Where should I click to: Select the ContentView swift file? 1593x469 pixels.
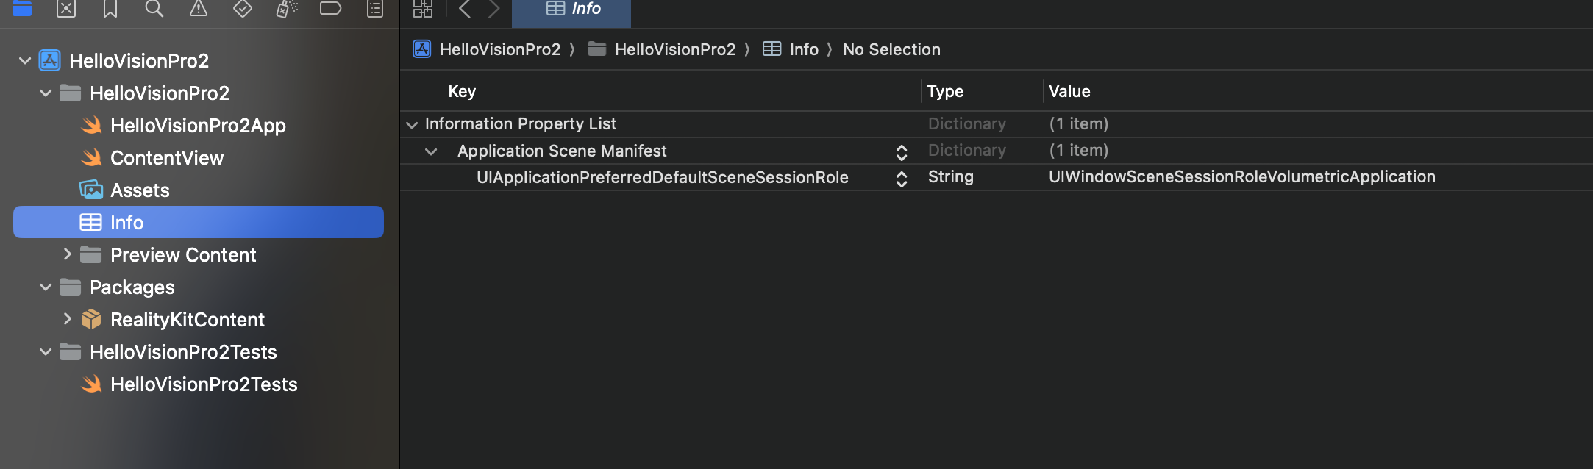tap(166, 158)
